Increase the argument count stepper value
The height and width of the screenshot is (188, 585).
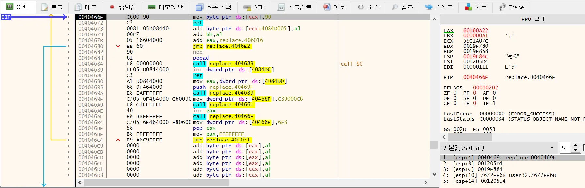point(576,145)
